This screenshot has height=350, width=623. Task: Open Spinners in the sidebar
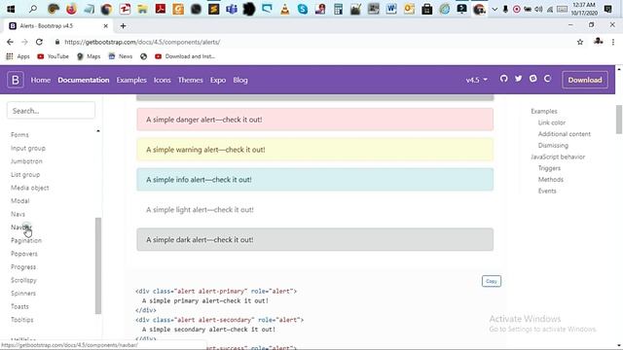click(x=23, y=294)
